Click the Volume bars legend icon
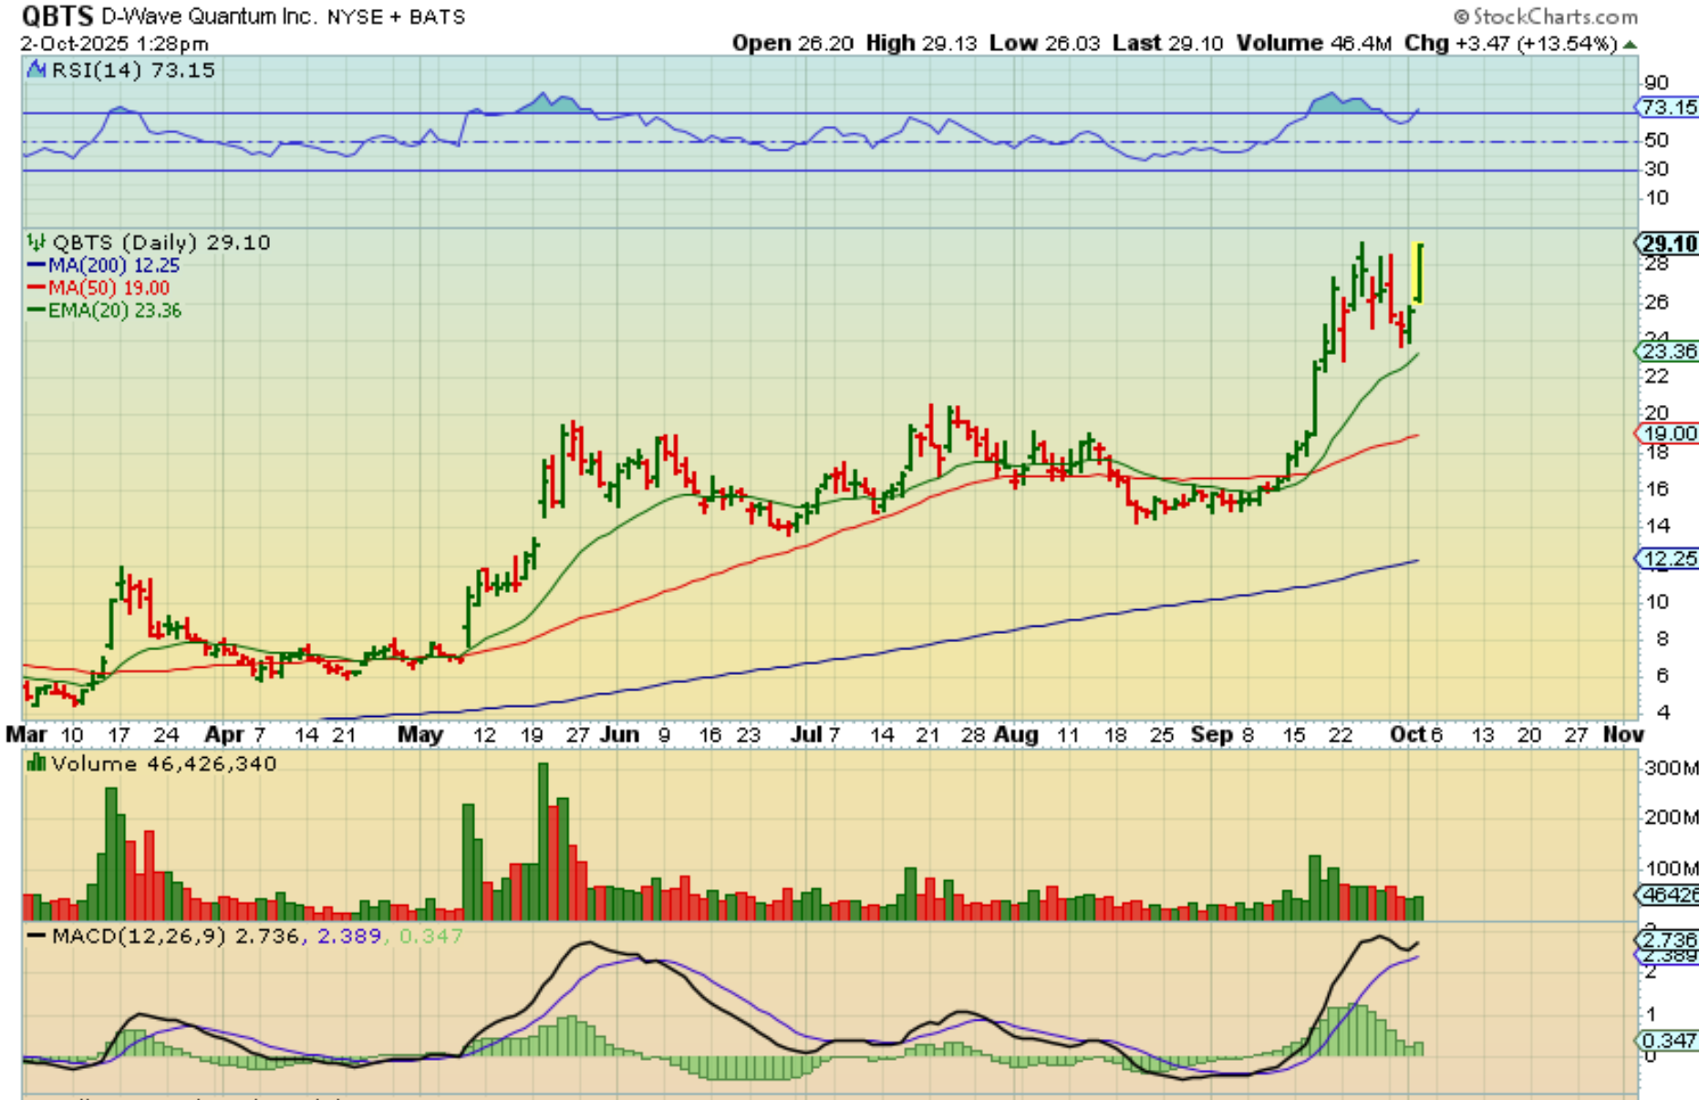The image size is (1699, 1100). click(36, 763)
